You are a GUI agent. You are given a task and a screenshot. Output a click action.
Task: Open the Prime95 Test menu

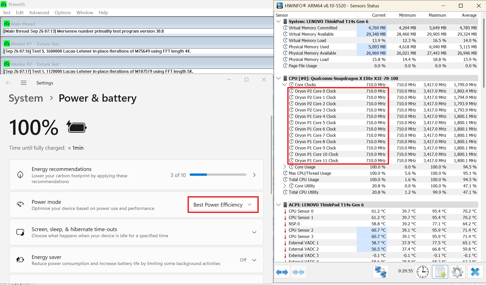(7, 13)
